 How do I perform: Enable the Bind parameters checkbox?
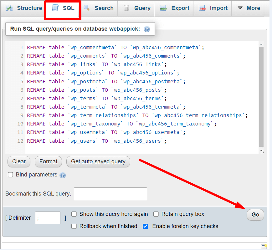point(10,175)
